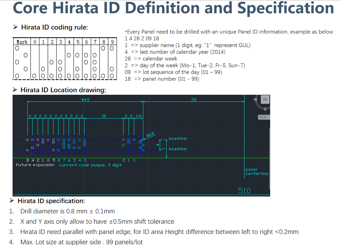Click column header '5' in the Mark table
The image size is (341, 247).
(x=78, y=42)
